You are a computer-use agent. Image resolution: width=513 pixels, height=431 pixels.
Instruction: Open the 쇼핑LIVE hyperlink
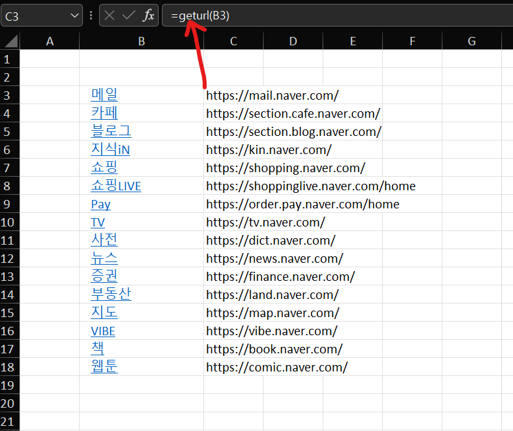tap(116, 186)
